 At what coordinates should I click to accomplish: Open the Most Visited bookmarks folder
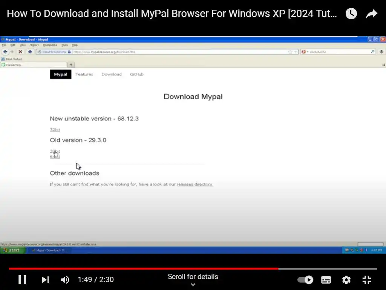click(12, 59)
